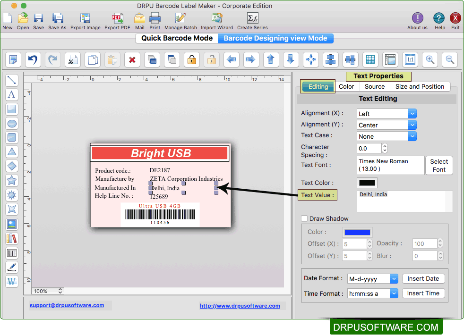Open Manage Batch
Image resolution: width=464 pixels, height=335 pixels.
[180, 18]
